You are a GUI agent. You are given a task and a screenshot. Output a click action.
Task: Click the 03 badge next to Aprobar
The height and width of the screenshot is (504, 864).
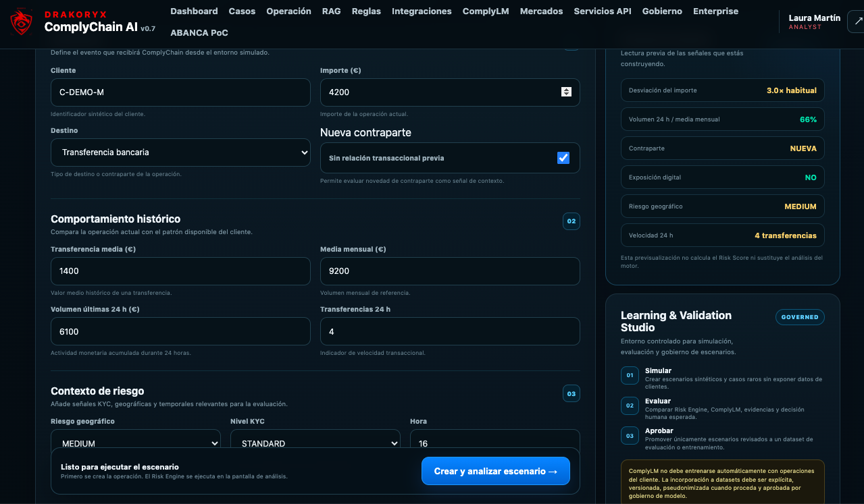coord(630,436)
